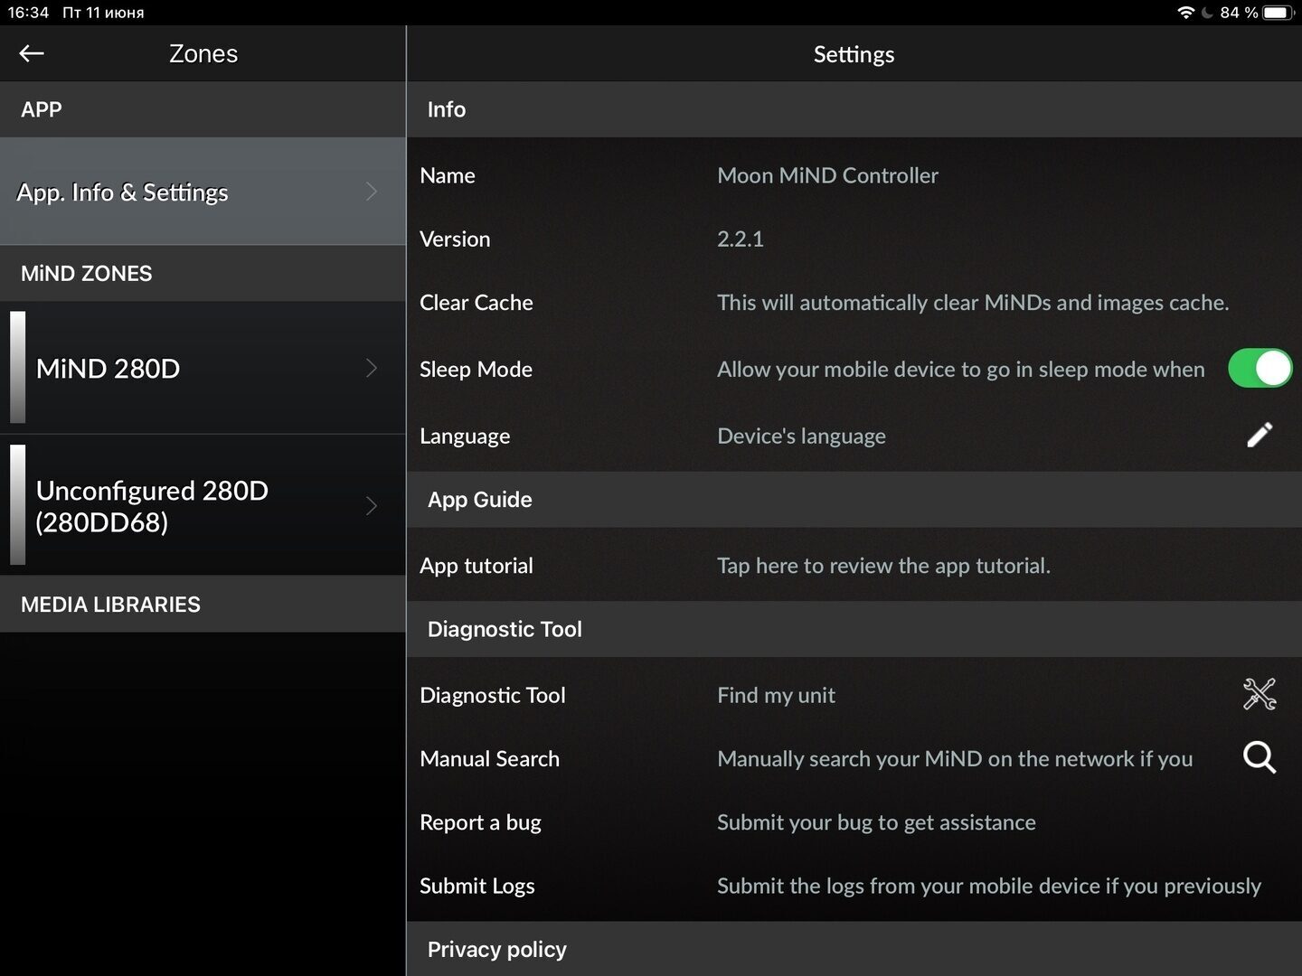
Task: Tap Report a bug
Action: click(854, 822)
